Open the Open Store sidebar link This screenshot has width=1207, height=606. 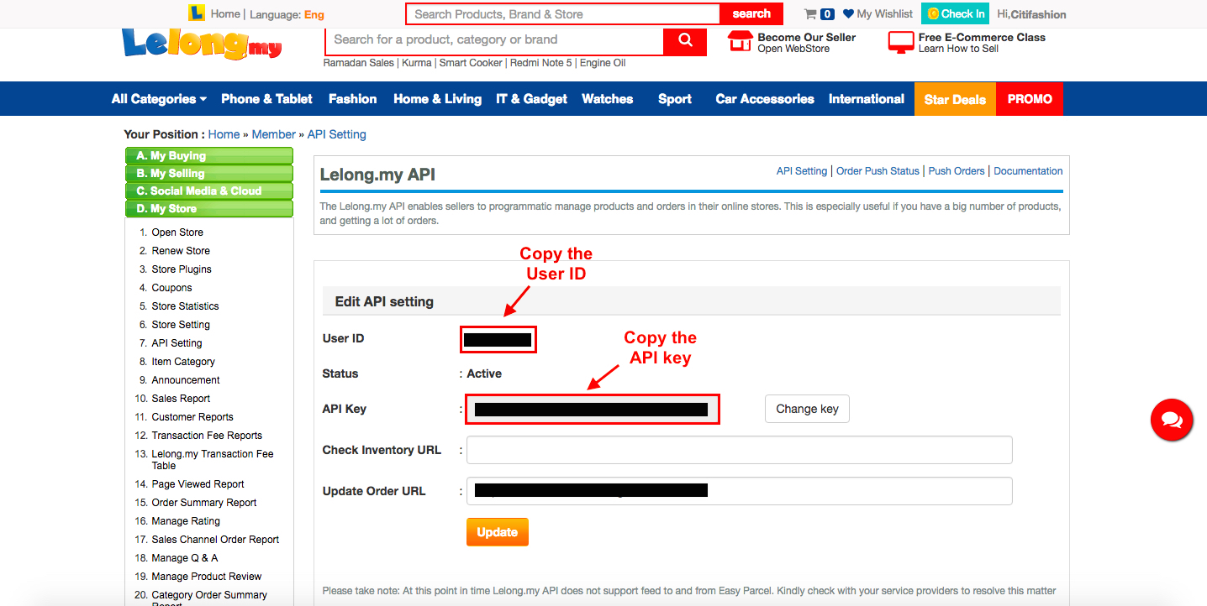tap(177, 232)
